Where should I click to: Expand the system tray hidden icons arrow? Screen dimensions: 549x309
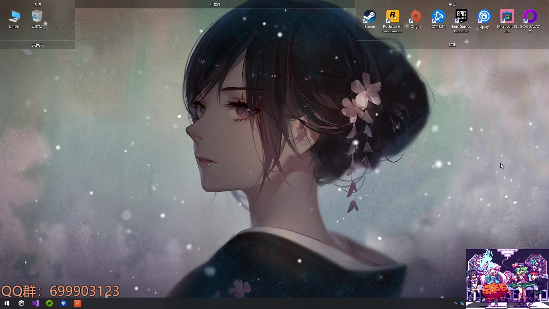tap(455, 303)
